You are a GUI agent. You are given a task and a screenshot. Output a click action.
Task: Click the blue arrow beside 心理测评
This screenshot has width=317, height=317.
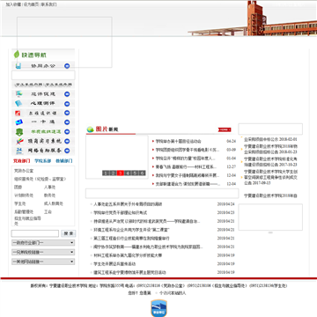click(x=67, y=104)
